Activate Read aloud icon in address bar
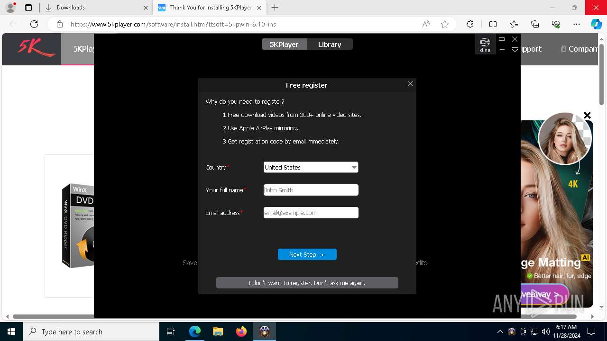The height and width of the screenshot is (341, 607). [x=426, y=24]
